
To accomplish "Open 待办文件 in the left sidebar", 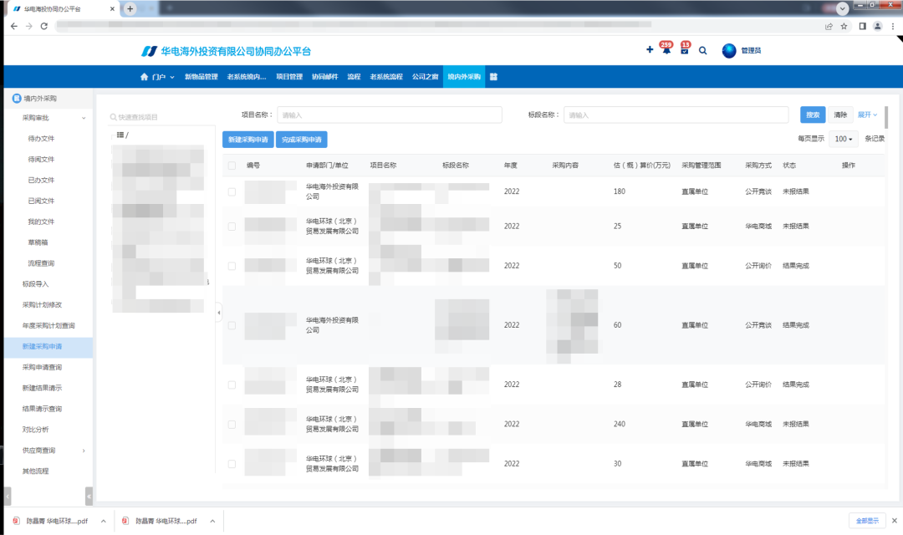I will 41,139.
